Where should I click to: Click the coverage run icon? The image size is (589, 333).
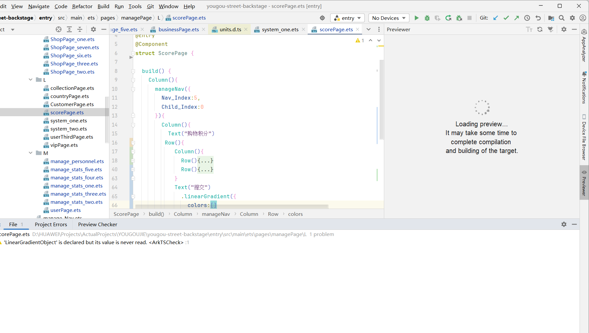[438, 18]
